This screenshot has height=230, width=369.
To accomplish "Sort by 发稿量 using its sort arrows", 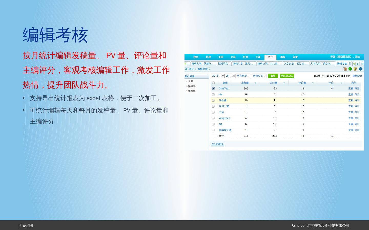I will (255, 83).
